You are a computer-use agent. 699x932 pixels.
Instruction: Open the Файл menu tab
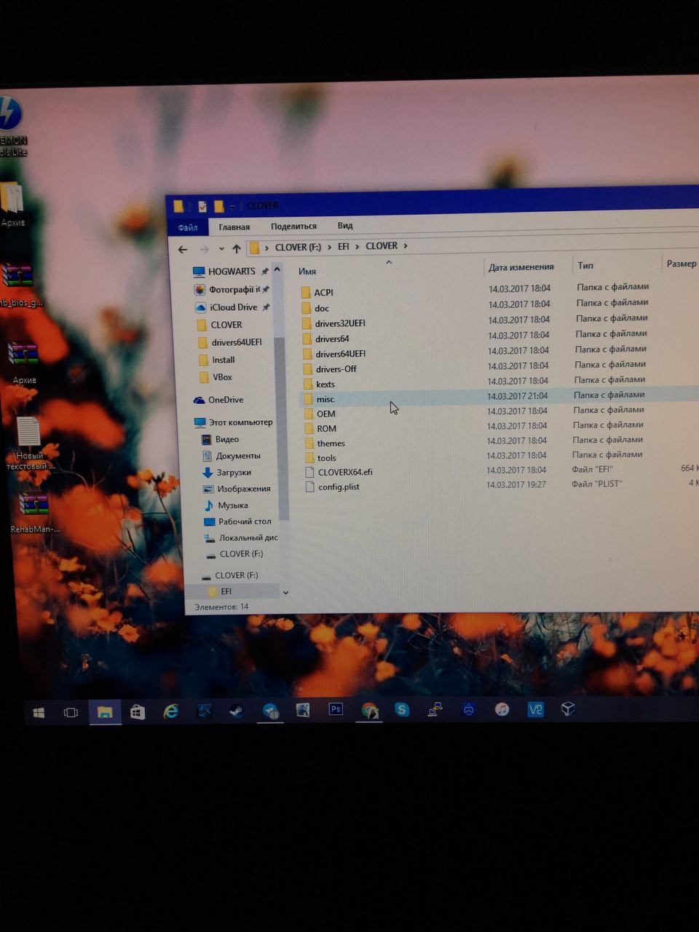point(188,227)
